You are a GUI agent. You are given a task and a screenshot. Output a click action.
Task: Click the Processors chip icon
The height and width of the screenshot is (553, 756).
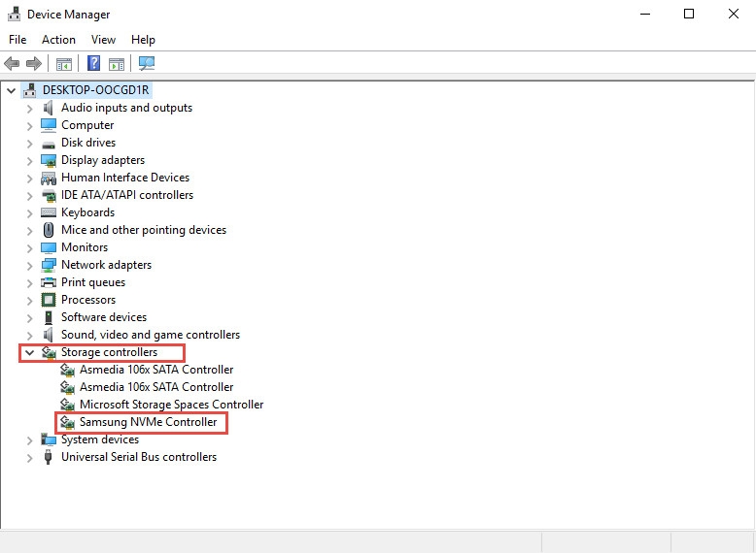[49, 300]
